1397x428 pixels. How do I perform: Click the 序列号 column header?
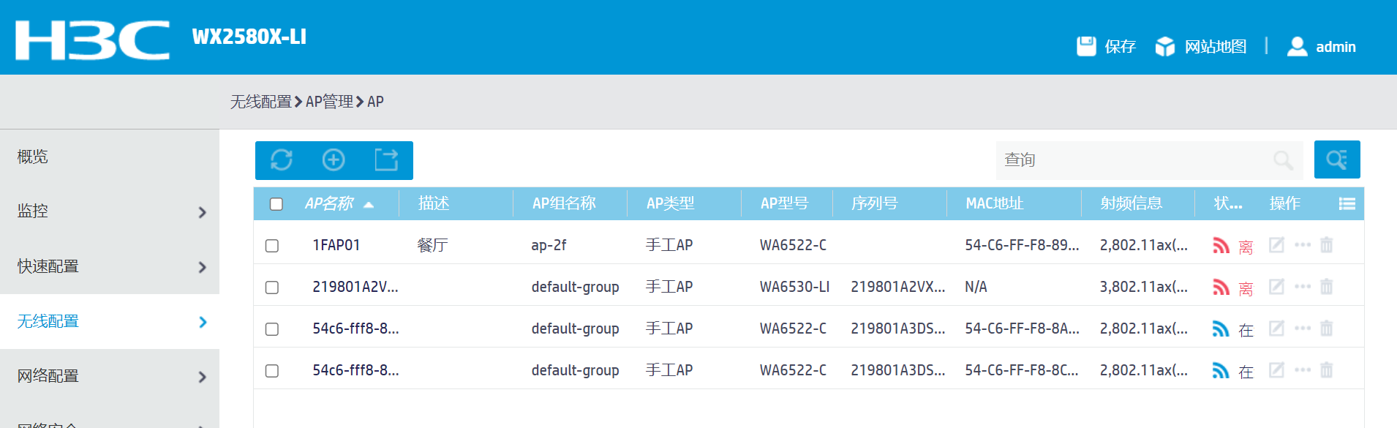(874, 203)
